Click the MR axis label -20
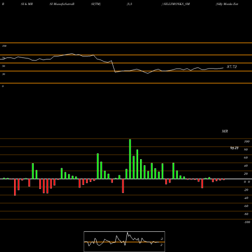The width and height of the screenshot is (252, 252). click(x=246, y=190)
